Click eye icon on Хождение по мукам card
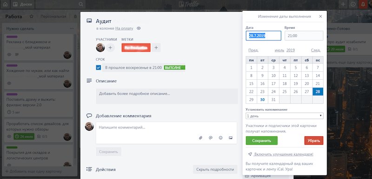The width and height of the screenshot is (372, 179). [x=9, y=83]
